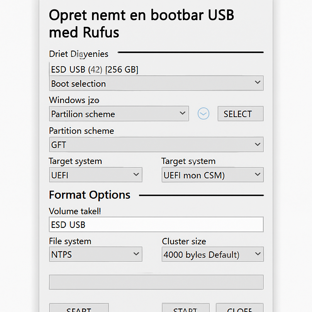Click the chevron on the Cluster size dropdown
The width and height of the screenshot is (312, 312).
[257, 254]
